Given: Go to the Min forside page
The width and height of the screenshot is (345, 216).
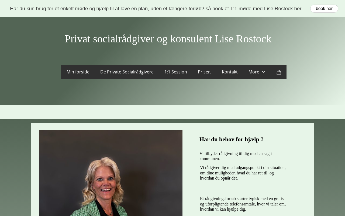Looking at the screenshot, I should tap(78, 72).
